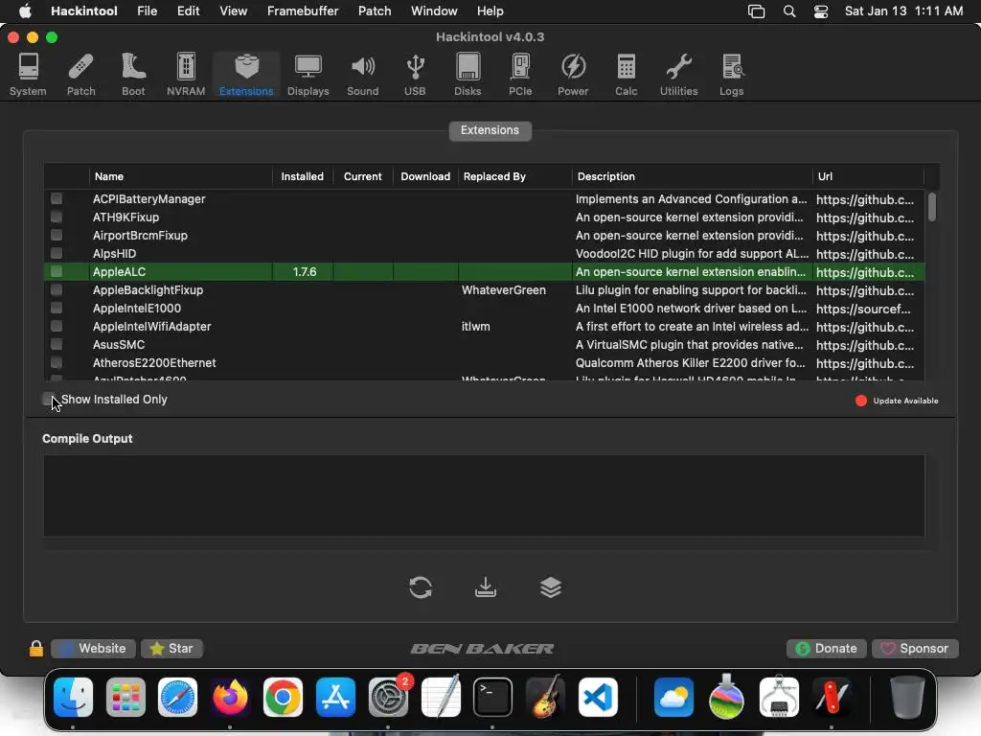Open Trash from the Dock
This screenshot has width=981, height=736.
point(907,698)
